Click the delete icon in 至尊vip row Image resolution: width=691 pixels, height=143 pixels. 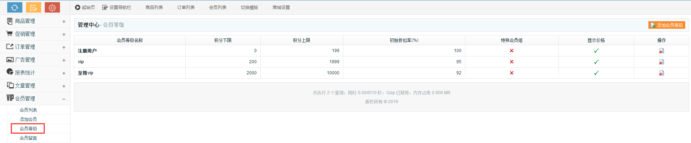(x=661, y=73)
